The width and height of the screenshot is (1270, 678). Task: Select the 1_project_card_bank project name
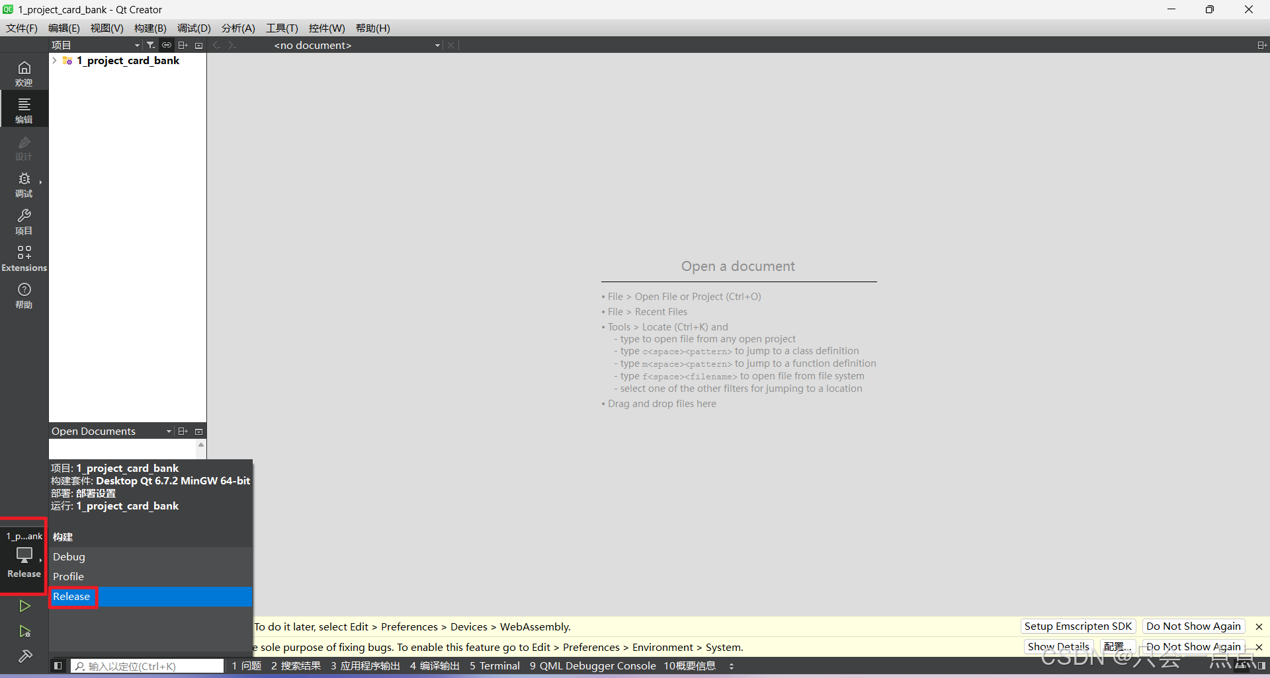(x=128, y=61)
